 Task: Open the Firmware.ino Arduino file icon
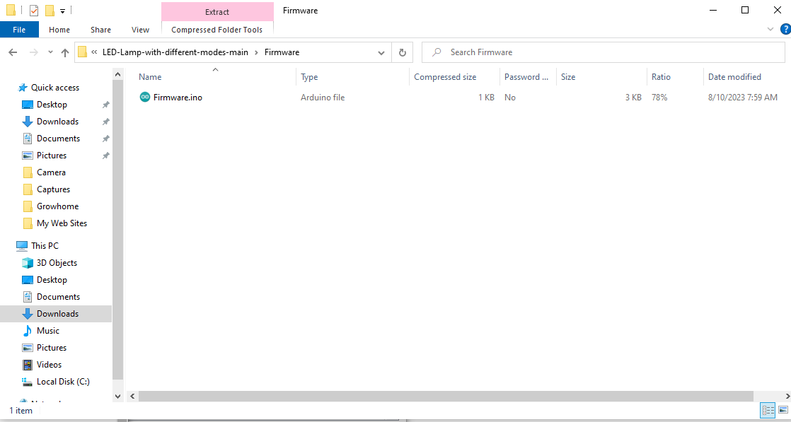tap(145, 98)
